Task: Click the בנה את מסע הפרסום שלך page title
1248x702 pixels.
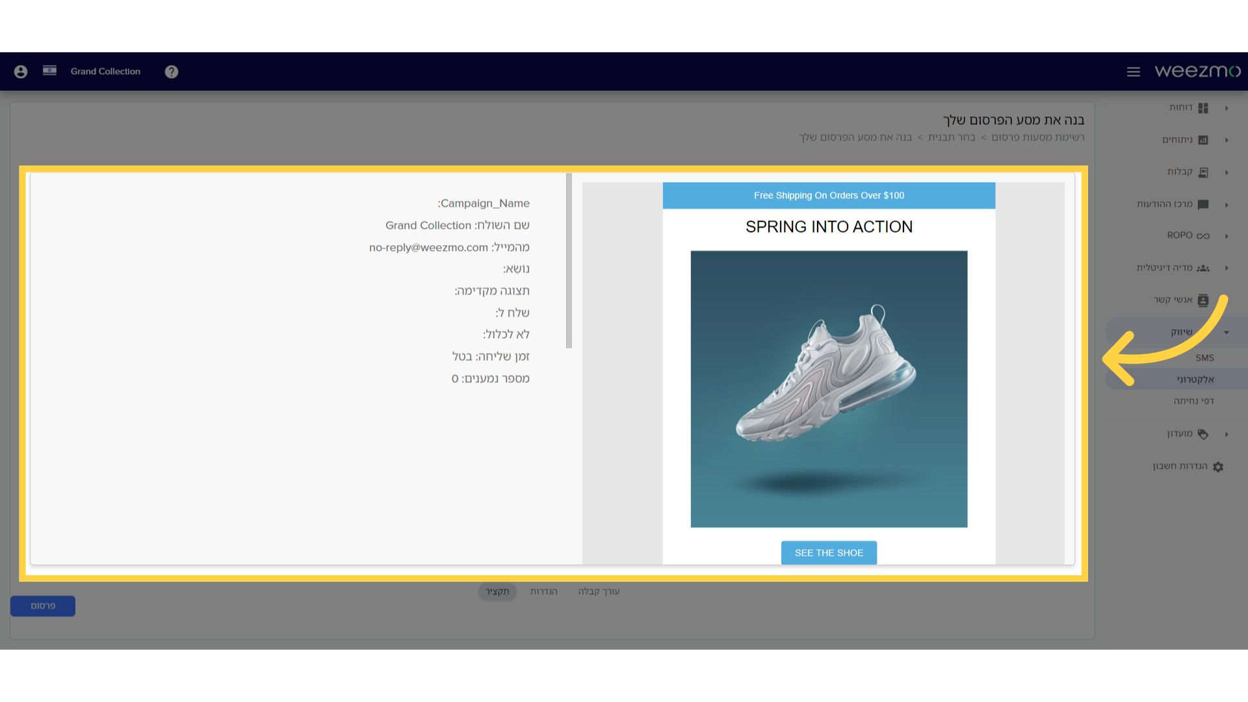Action: click(1013, 120)
